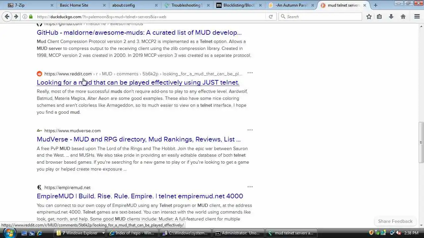Switch to Administrator command prompt taskbar window

click(x=238, y=233)
